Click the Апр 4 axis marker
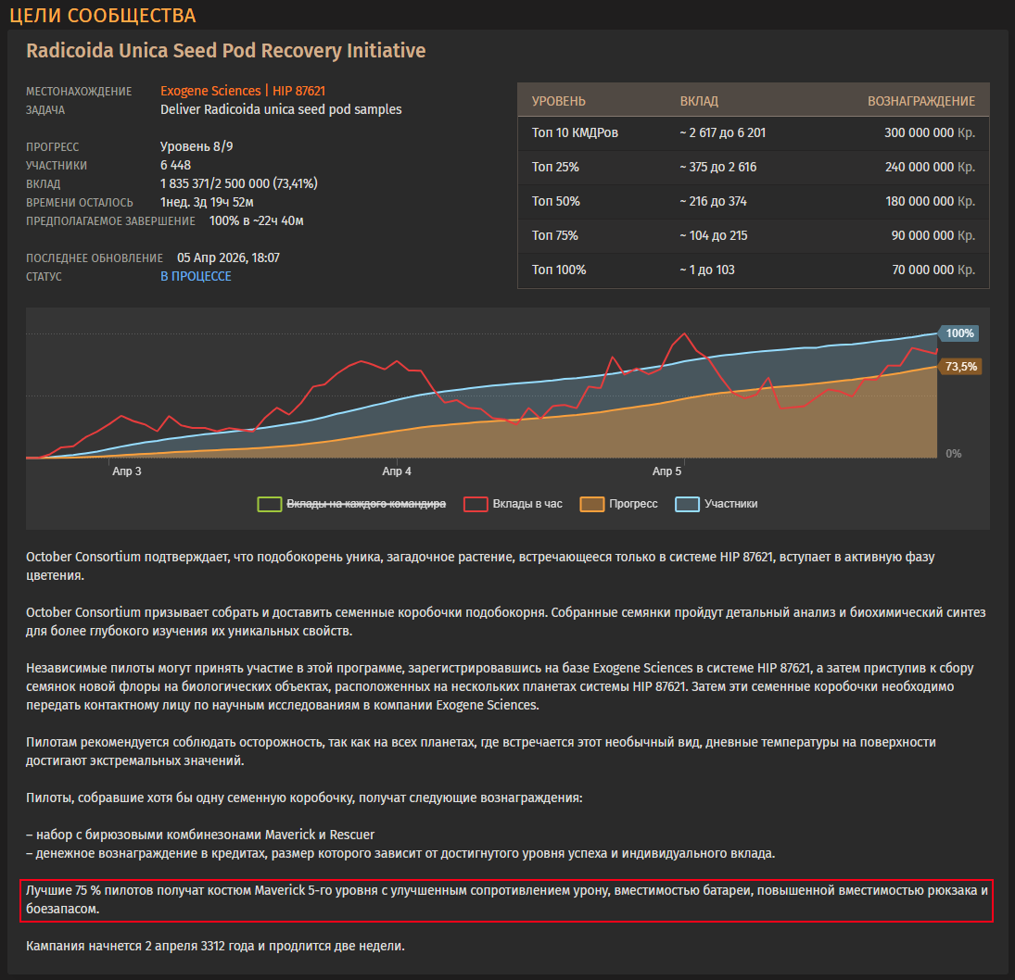This screenshot has height=980, width=1015. point(396,471)
